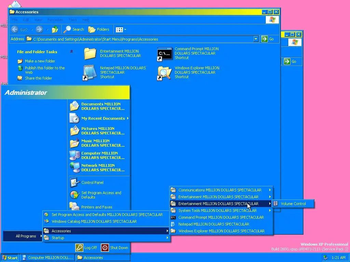Expand My Recent Documents submenu

pos(99,118)
